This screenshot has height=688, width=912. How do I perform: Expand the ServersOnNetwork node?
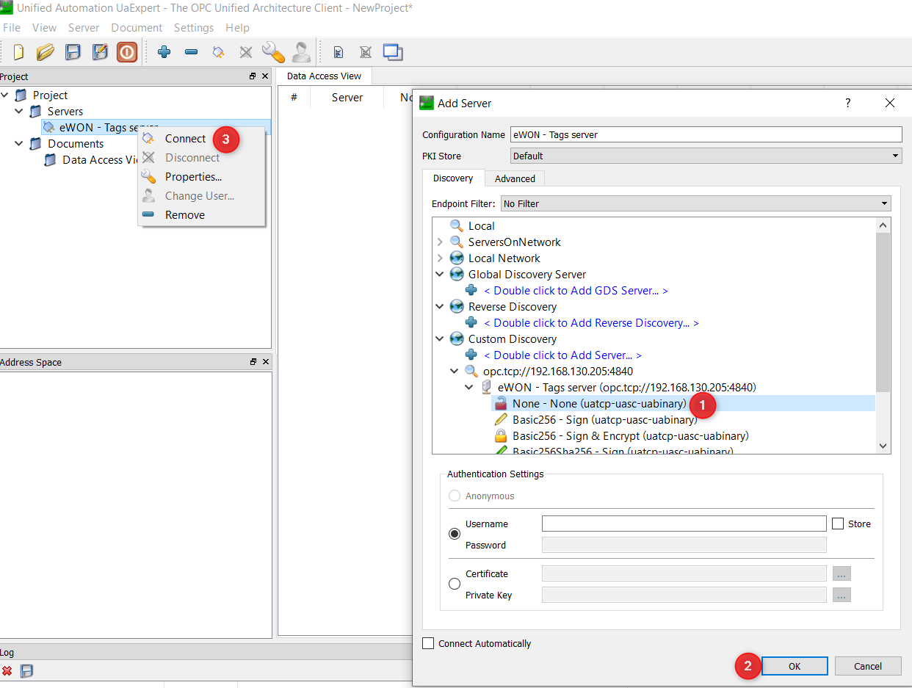click(440, 242)
